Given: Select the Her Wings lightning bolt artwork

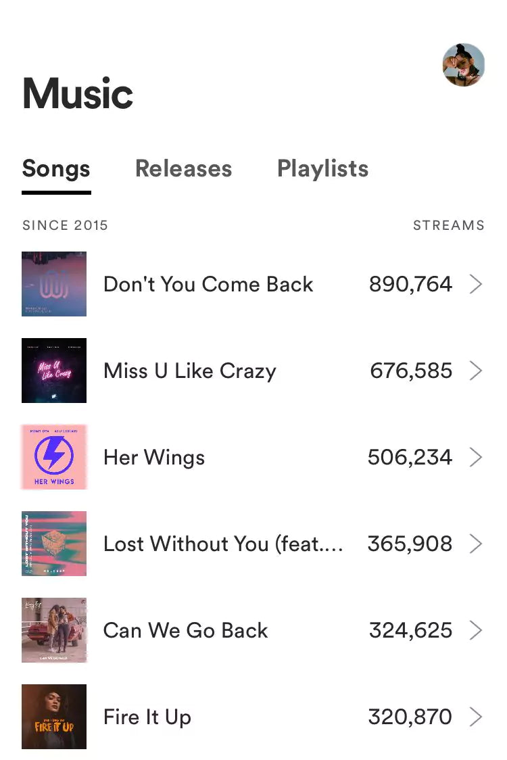Looking at the screenshot, I should point(54,457).
